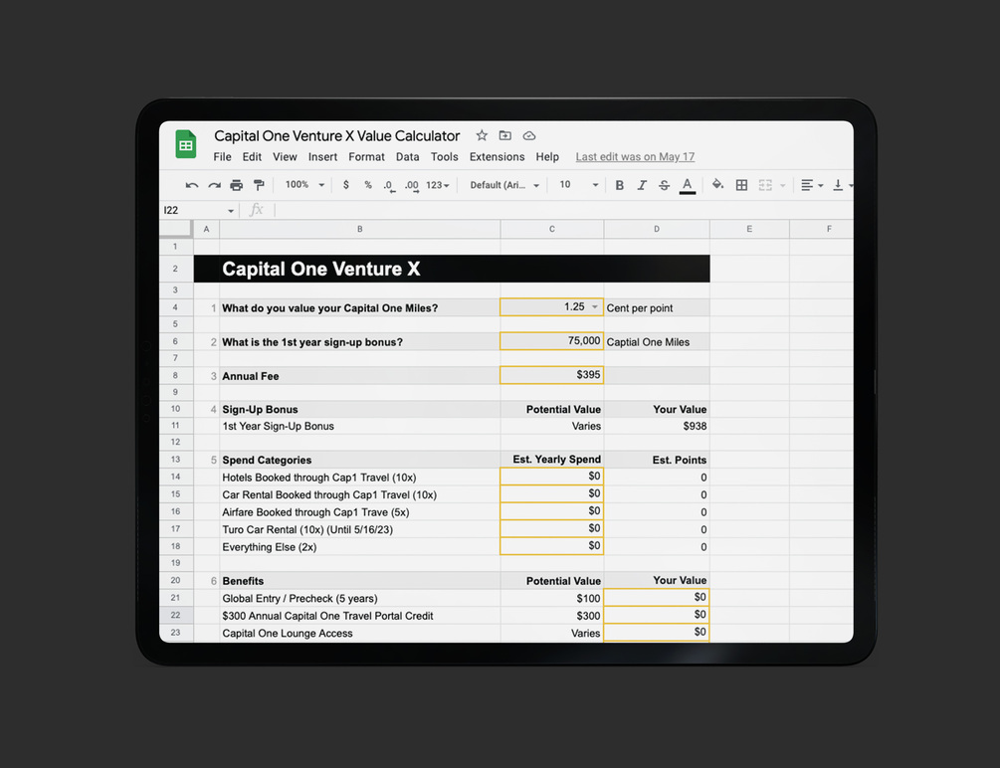Viewport: 1000px width, 768px height.
Task: Select the Cent per point cell
Action: (x=657, y=307)
